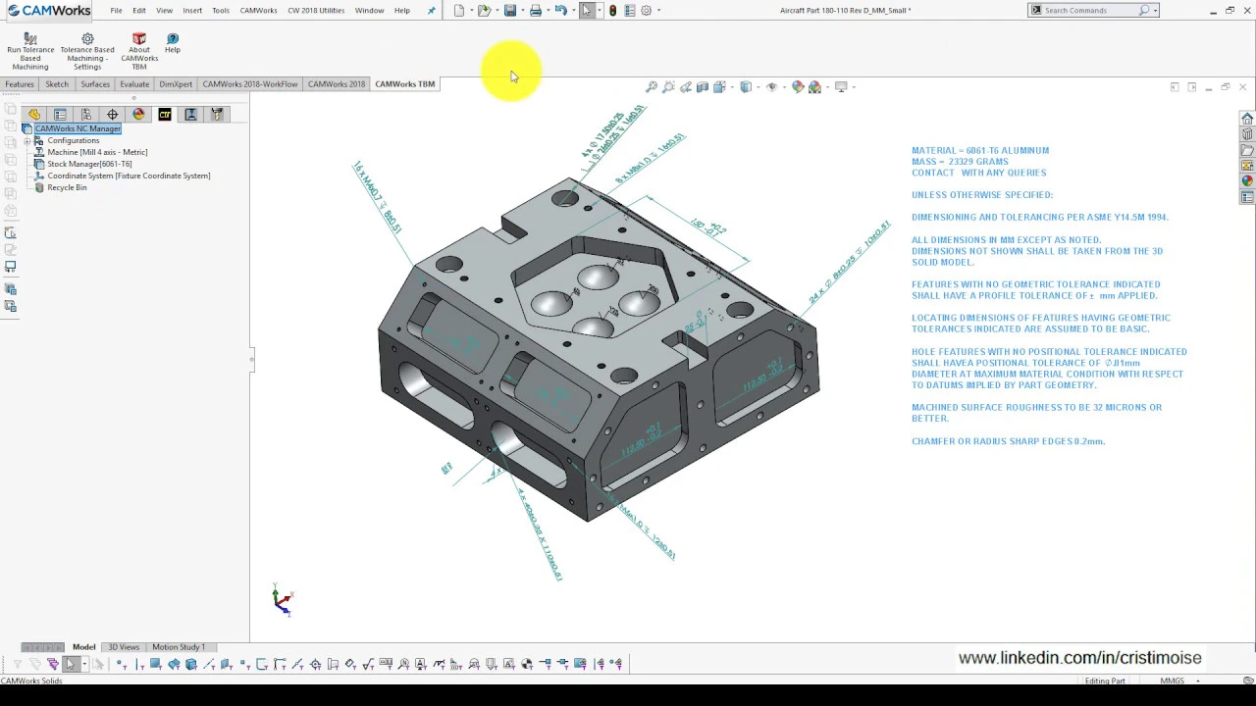The height and width of the screenshot is (706, 1256).
Task: Click the Save icon
Action: pyautogui.click(x=510, y=10)
